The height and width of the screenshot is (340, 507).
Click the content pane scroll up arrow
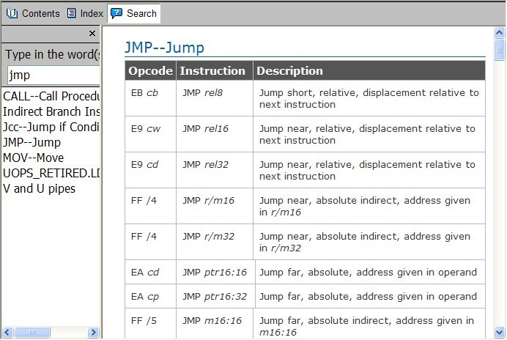pos(499,32)
